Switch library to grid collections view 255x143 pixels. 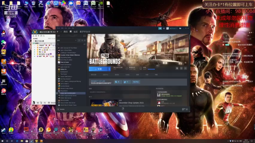(x=84, y=36)
